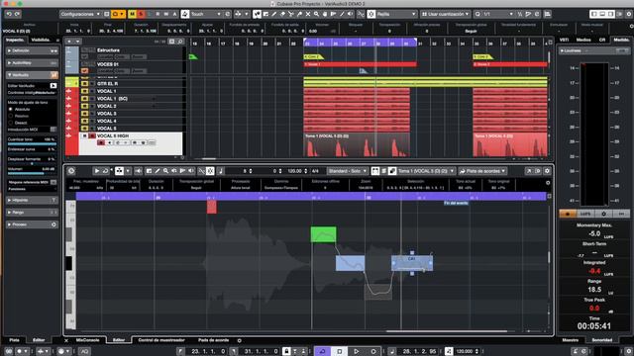
Task: Adjust the Volumen slider in VariAudio inspector
Action: (x=32, y=173)
